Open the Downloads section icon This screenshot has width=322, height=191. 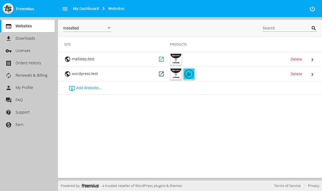click(x=8, y=38)
